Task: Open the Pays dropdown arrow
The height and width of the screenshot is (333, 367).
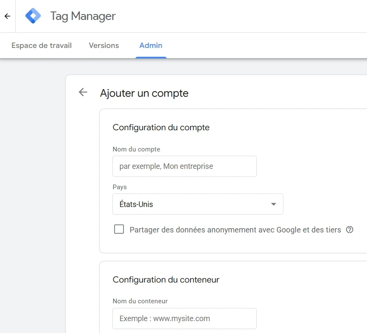Action: [274, 204]
